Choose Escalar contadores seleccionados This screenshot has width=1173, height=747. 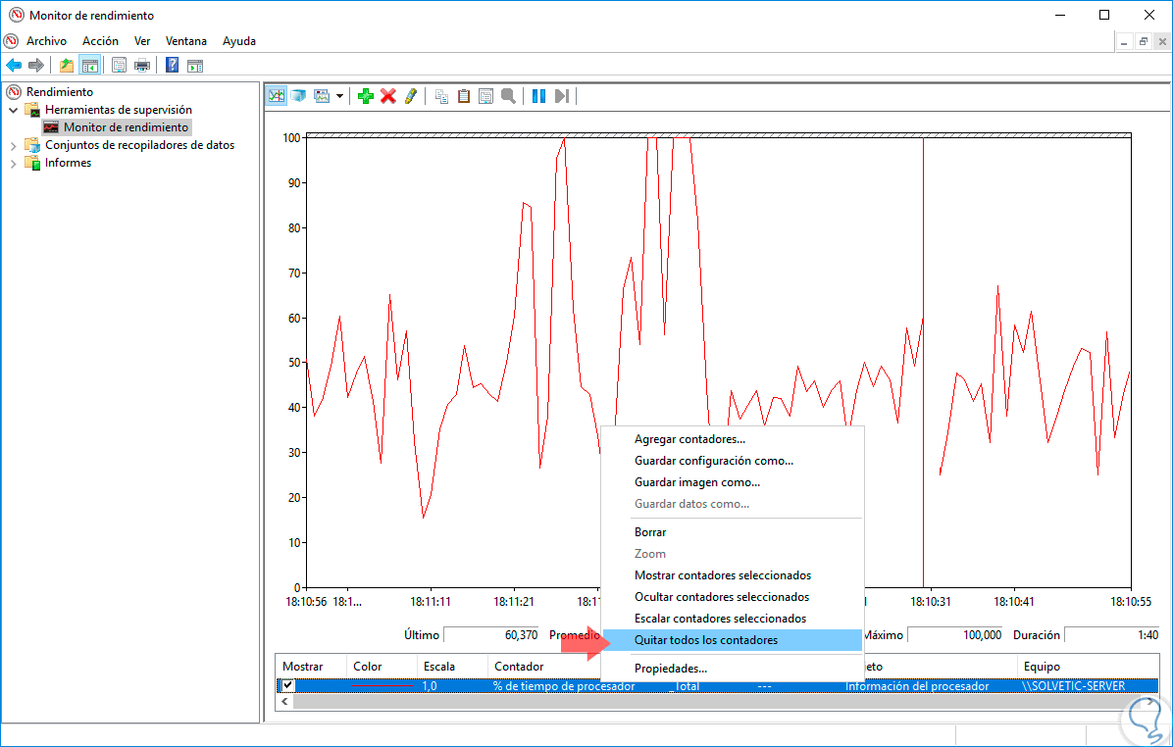(x=733, y=619)
